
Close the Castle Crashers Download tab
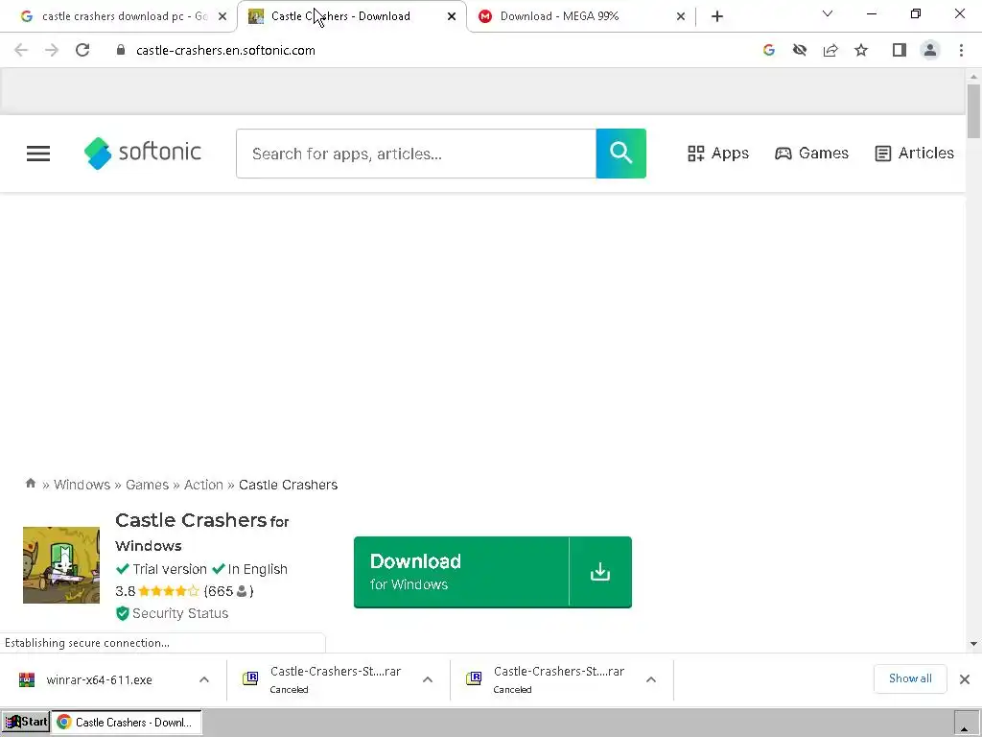point(452,17)
